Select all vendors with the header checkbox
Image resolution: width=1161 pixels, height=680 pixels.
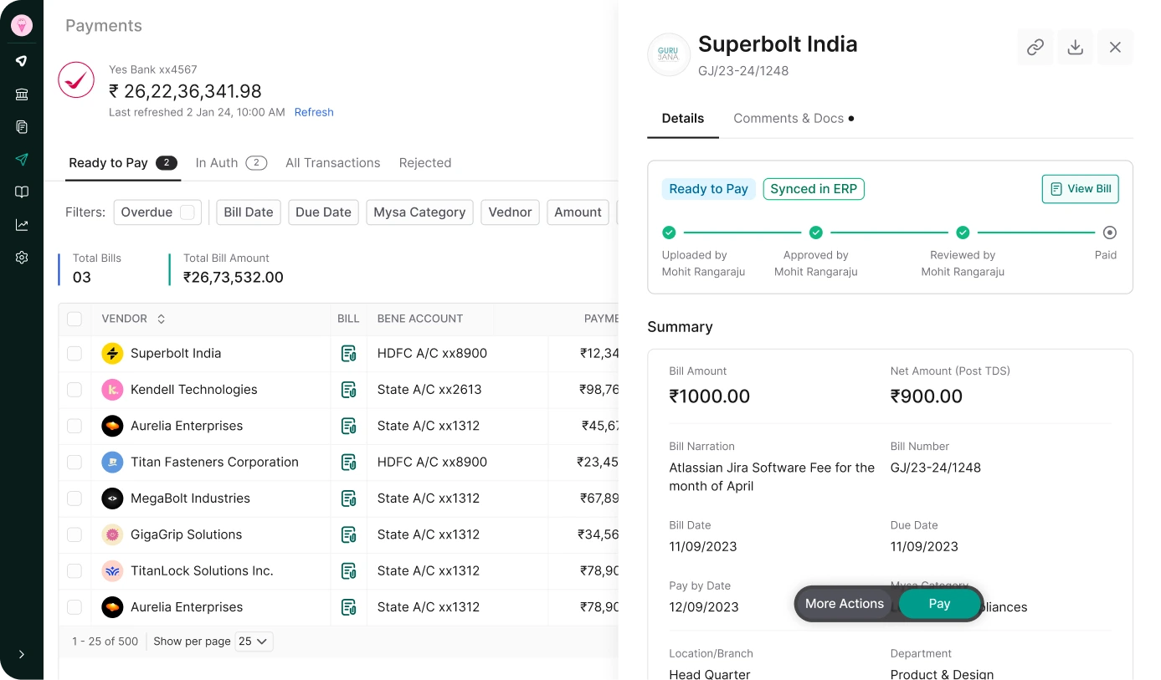tap(74, 319)
